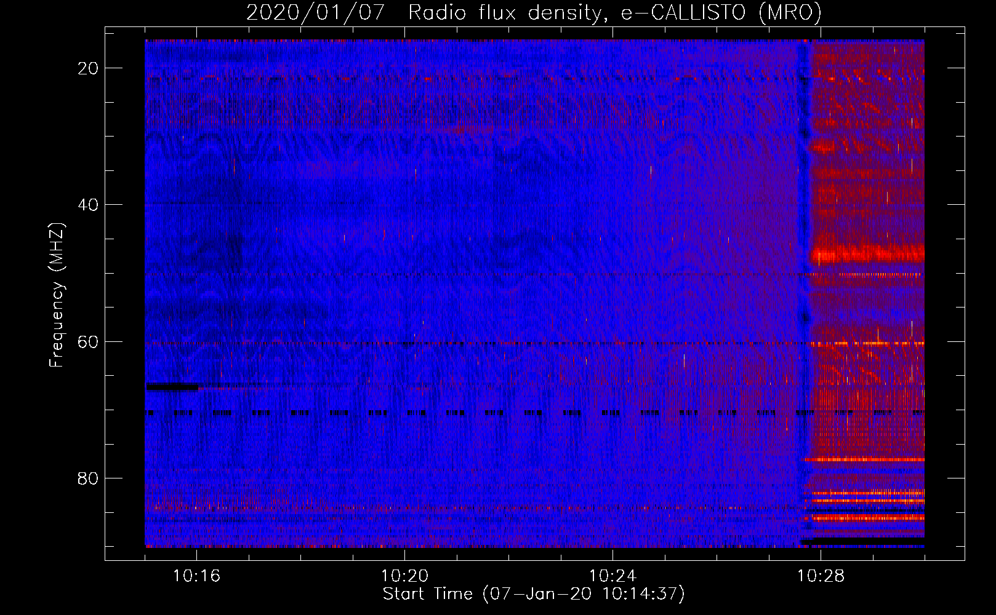996x615 pixels.
Task: Click the 40 MHz frequency tick label
Action: click(88, 205)
